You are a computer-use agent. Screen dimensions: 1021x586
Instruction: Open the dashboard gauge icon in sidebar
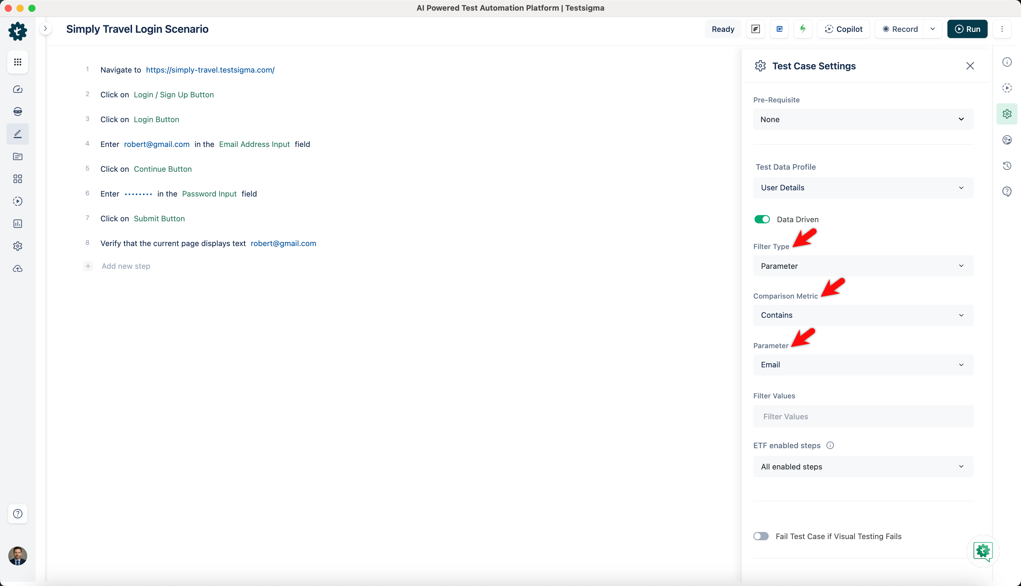pos(17,89)
